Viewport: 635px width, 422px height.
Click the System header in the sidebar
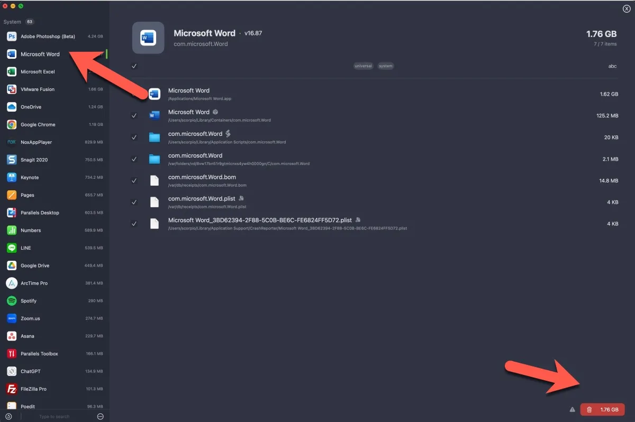click(12, 22)
